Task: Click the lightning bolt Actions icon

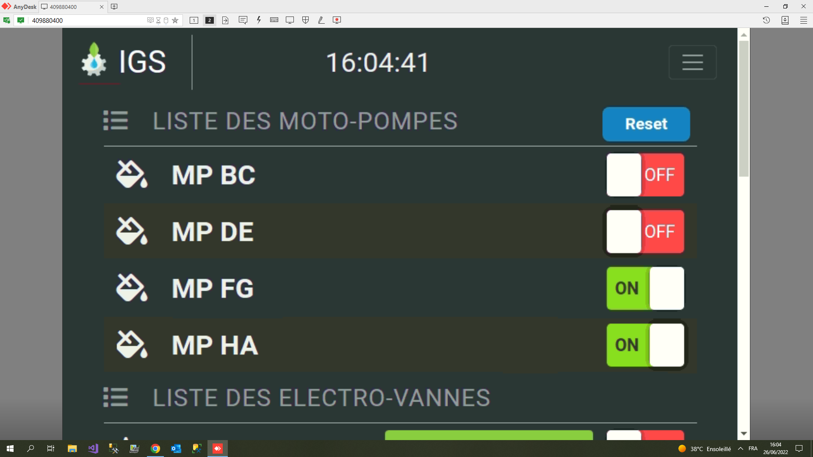Action: coord(259,20)
